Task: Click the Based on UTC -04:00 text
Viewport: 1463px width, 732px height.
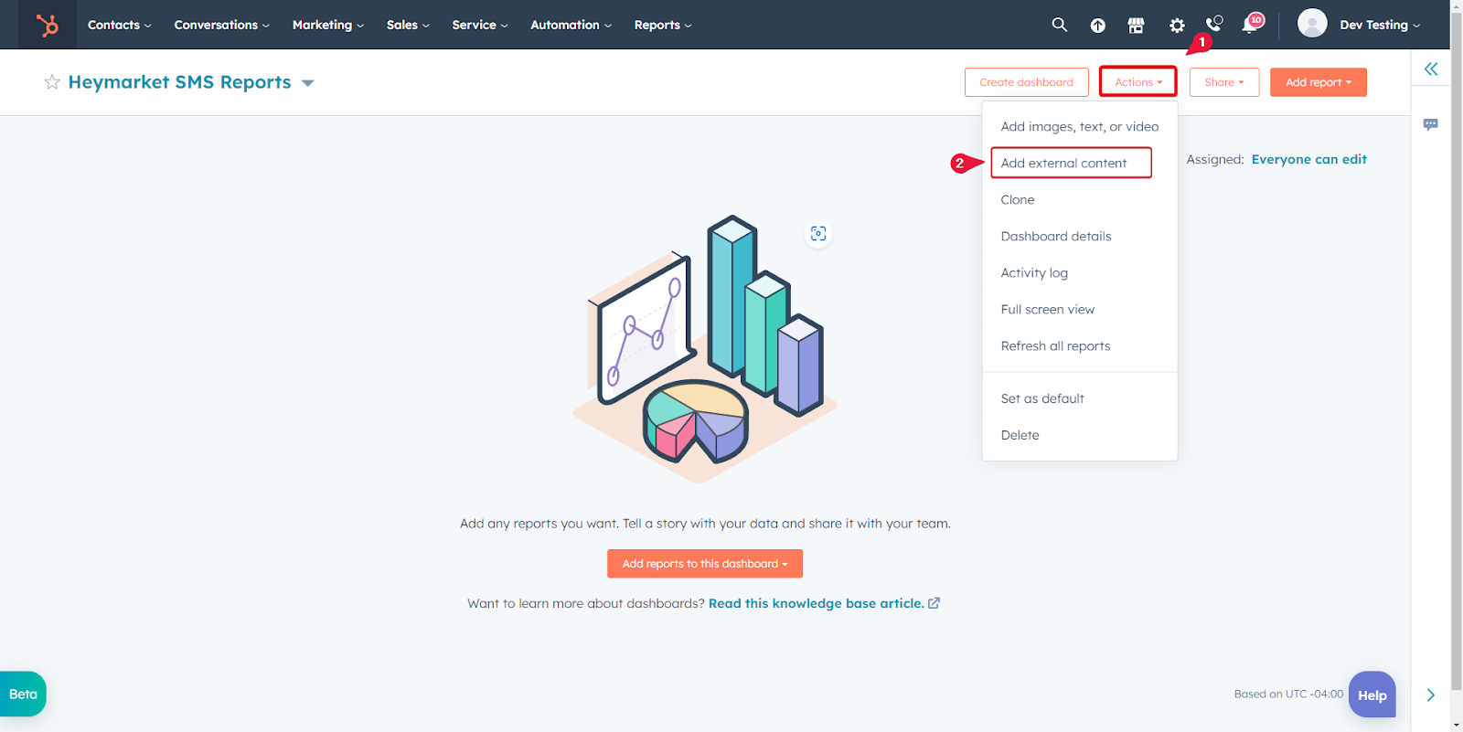Action: tap(1288, 695)
